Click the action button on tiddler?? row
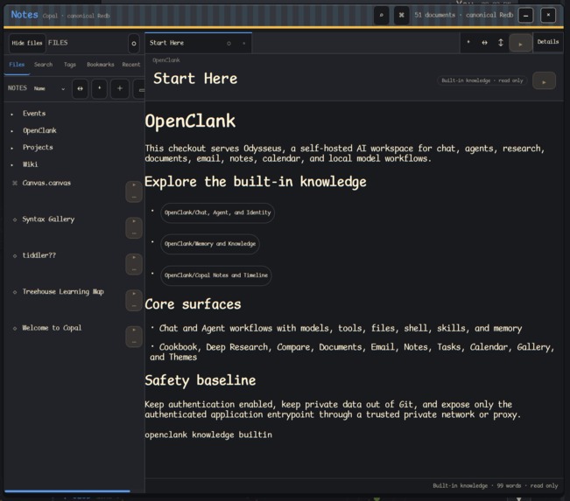570x501 pixels. [x=134, y=264]
